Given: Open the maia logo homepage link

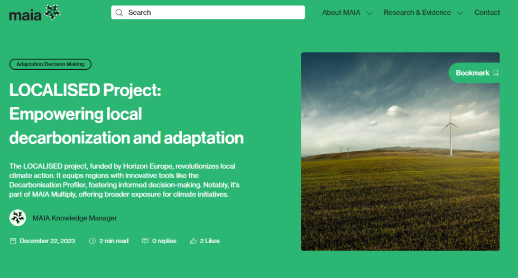Looking at the screenshot, I should pos(35,13).
